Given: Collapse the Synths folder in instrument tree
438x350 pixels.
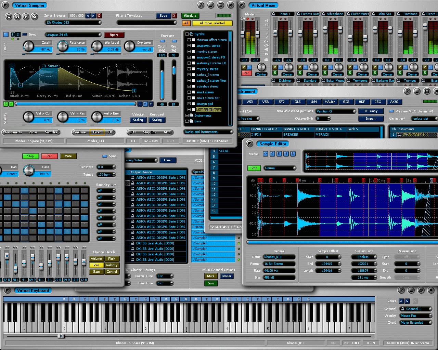Looking at the screenshot, I should [x=187, y=34].
